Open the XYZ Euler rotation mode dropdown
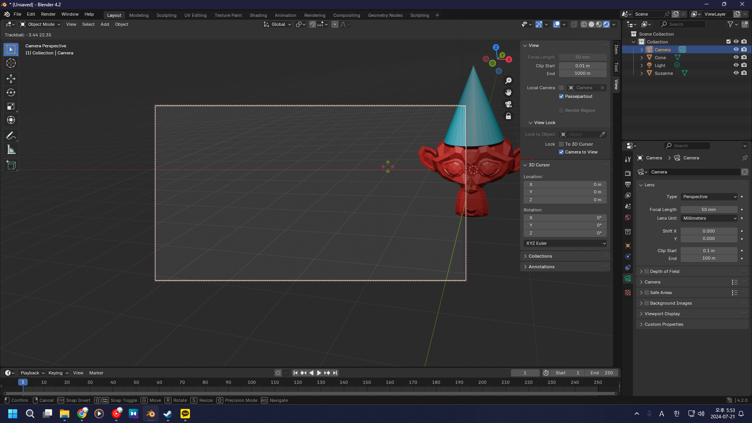 coord(565,243)
